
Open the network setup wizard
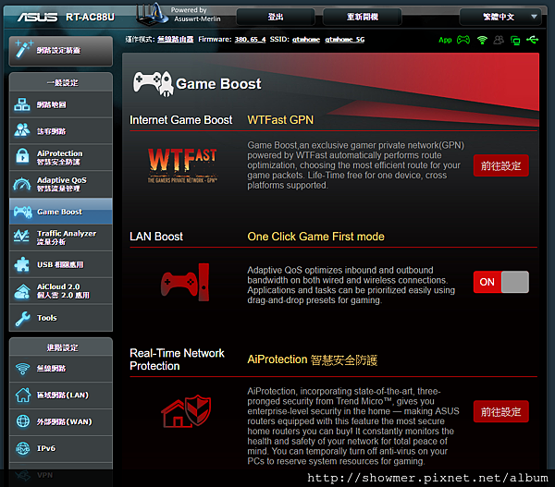(60, 51)
